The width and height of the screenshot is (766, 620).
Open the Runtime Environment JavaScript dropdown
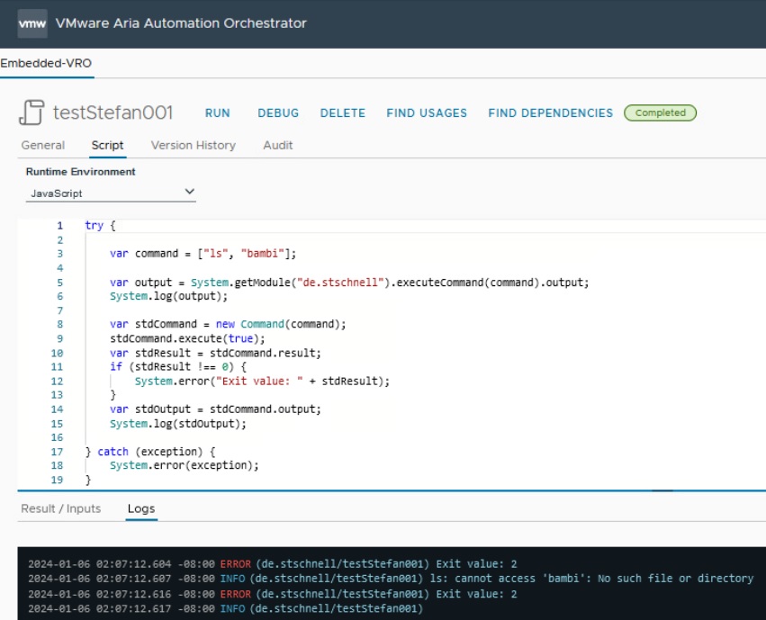coord(111,193)
